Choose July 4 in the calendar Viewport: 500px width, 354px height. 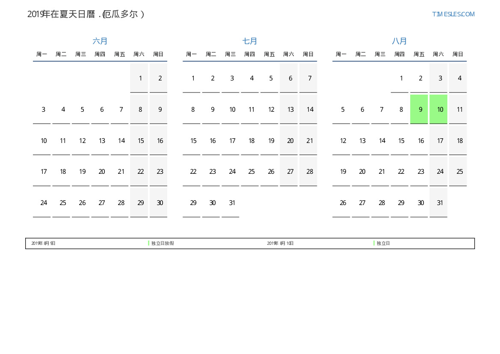pyautogui.click(x=250, y=78)
